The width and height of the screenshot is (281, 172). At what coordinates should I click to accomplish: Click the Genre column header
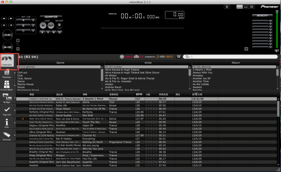pos(61,63)
